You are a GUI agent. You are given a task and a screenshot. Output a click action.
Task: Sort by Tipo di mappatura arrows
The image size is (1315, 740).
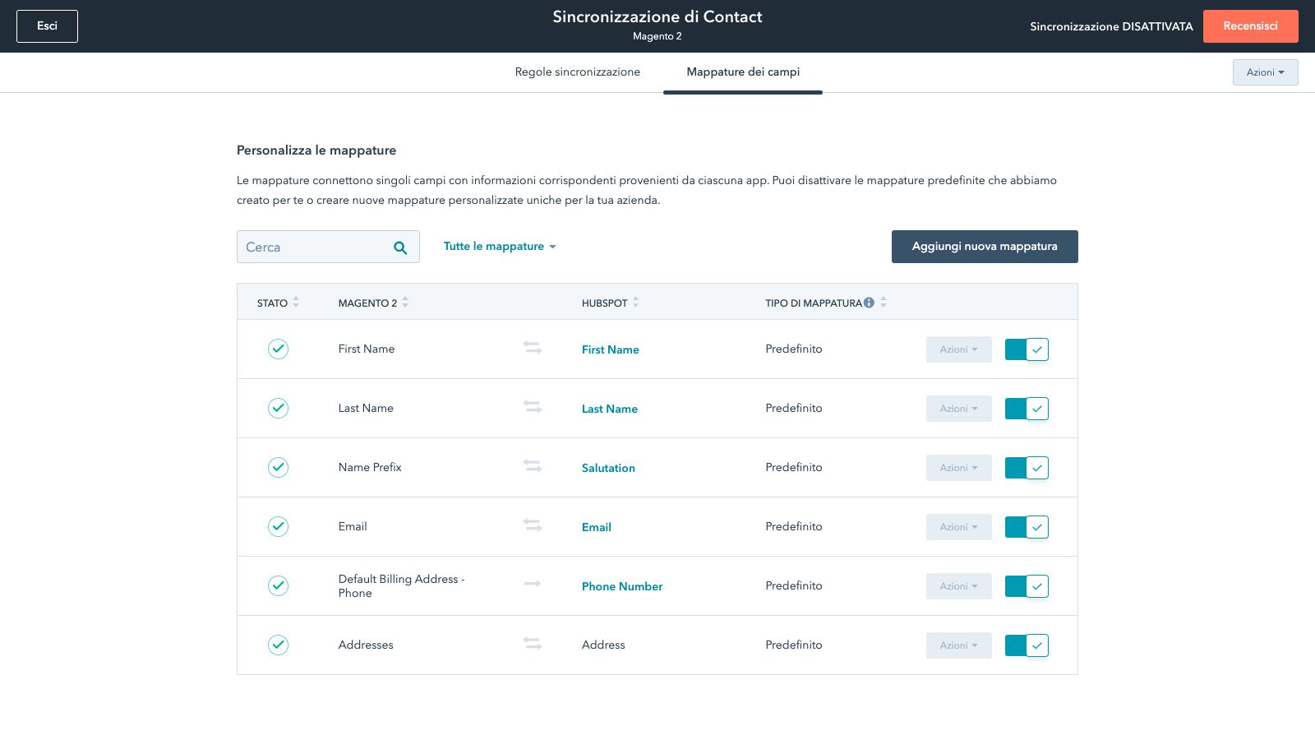coord(884,303)
